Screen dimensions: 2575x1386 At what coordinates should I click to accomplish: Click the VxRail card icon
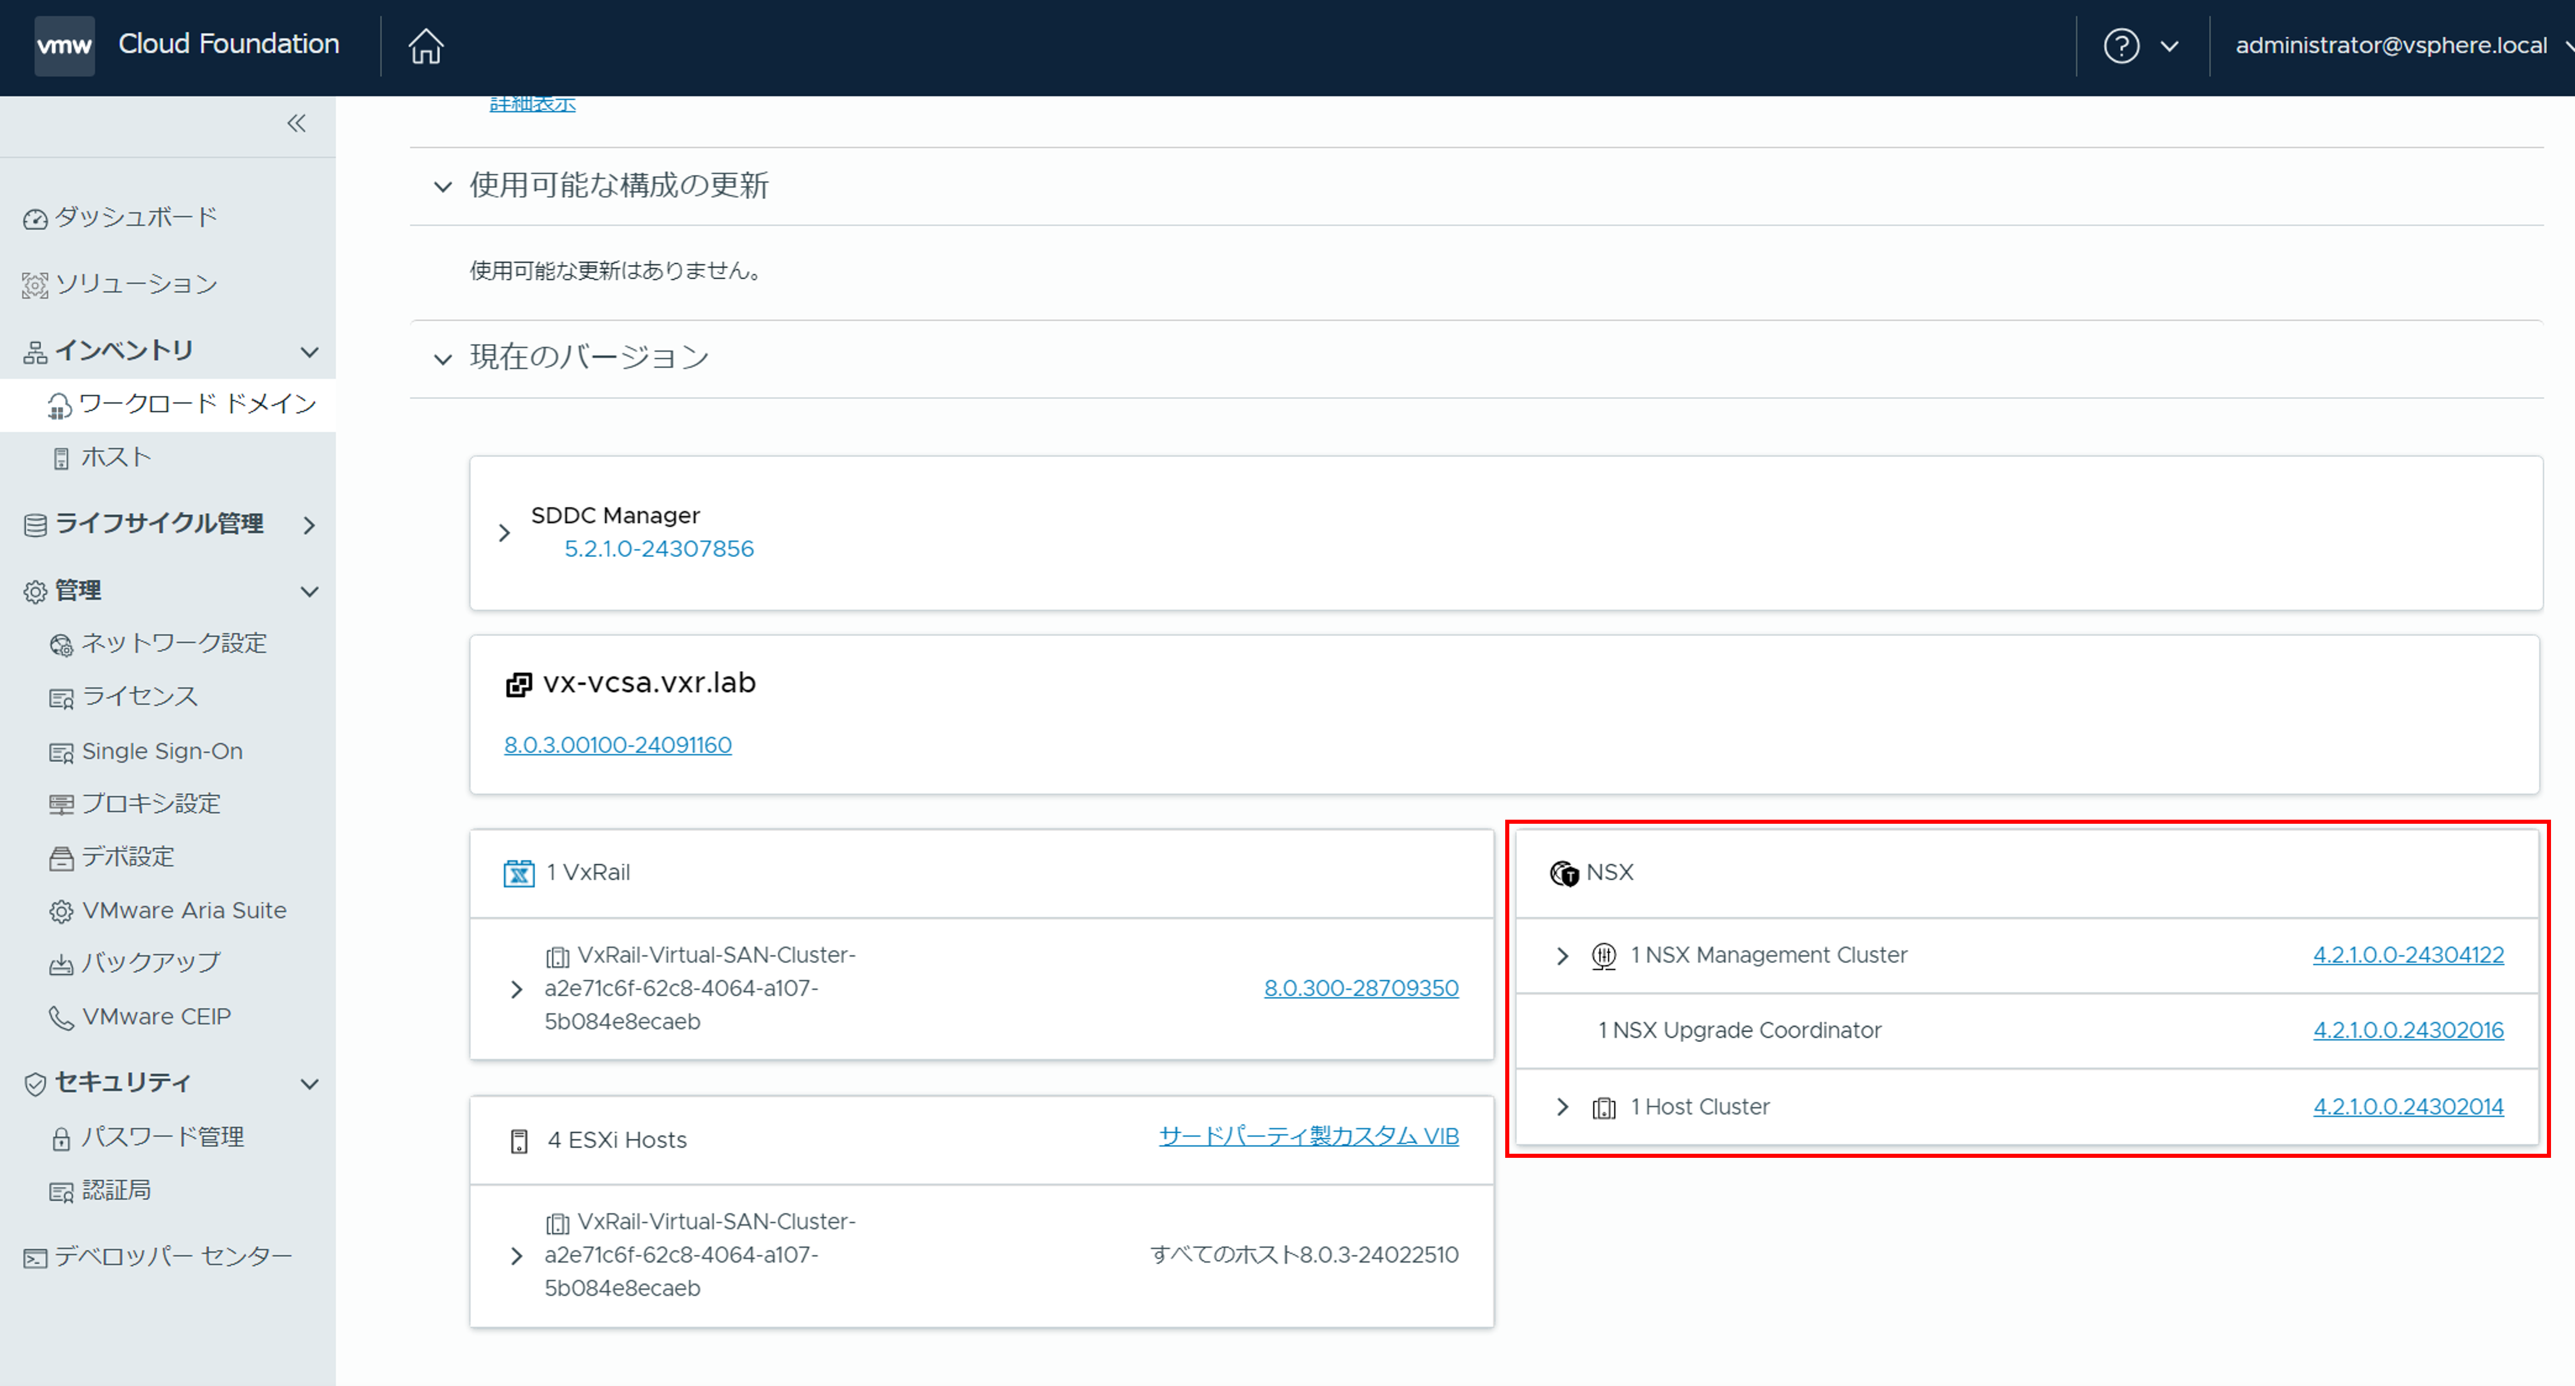519,873
